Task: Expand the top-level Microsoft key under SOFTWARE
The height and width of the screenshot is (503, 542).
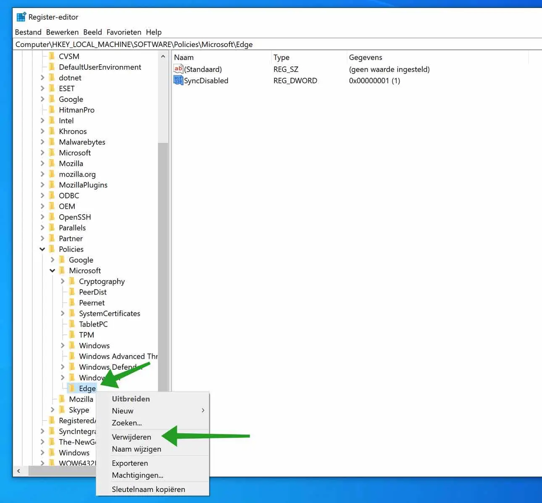Action: 42,153
